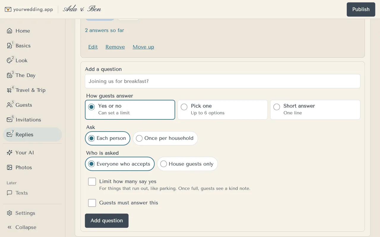Choose Once per household option
The width and height of the screenshot is (380, 237).
(x=165, y=138)
